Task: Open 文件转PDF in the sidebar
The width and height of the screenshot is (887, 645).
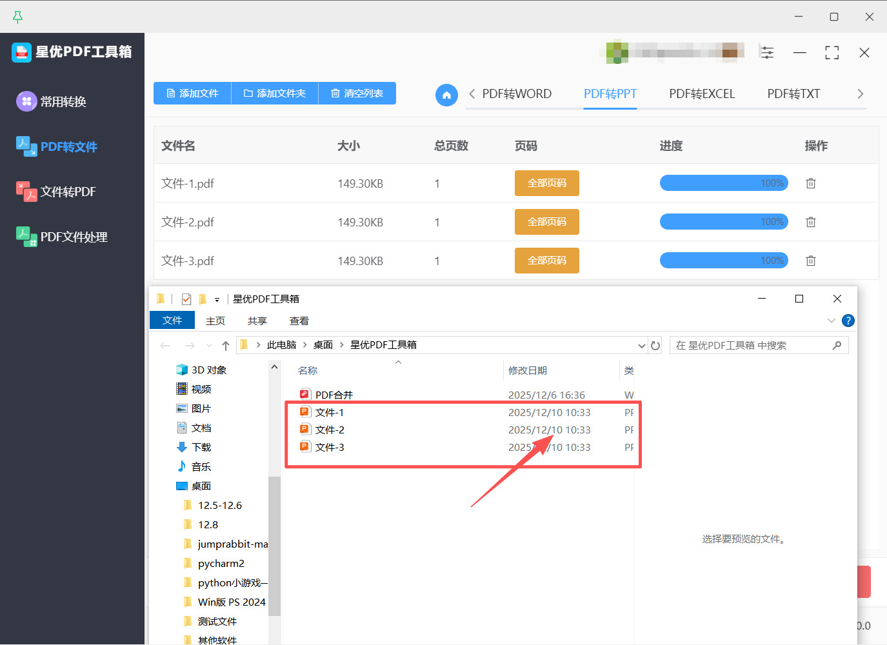Action: coord(56,192)
